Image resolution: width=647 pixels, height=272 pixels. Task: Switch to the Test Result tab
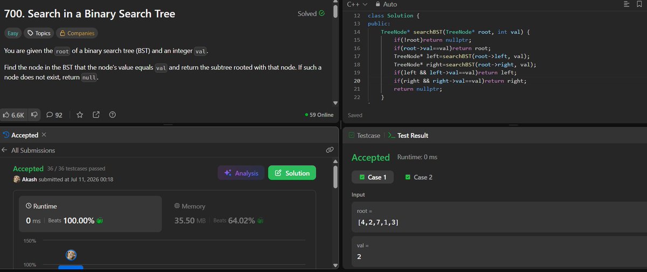pyautogui.click(x=408, y=136)
